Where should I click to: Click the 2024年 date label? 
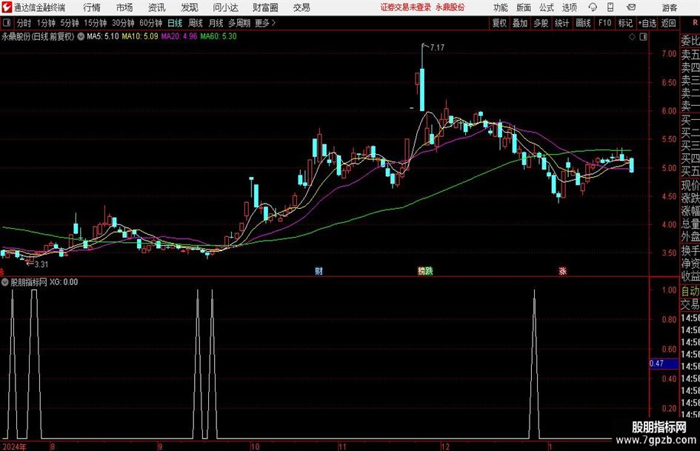14,446
